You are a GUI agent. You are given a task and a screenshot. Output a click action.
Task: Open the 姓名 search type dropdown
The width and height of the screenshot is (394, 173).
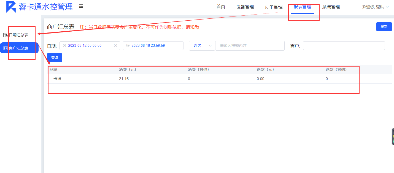click(x=202, y=46)
